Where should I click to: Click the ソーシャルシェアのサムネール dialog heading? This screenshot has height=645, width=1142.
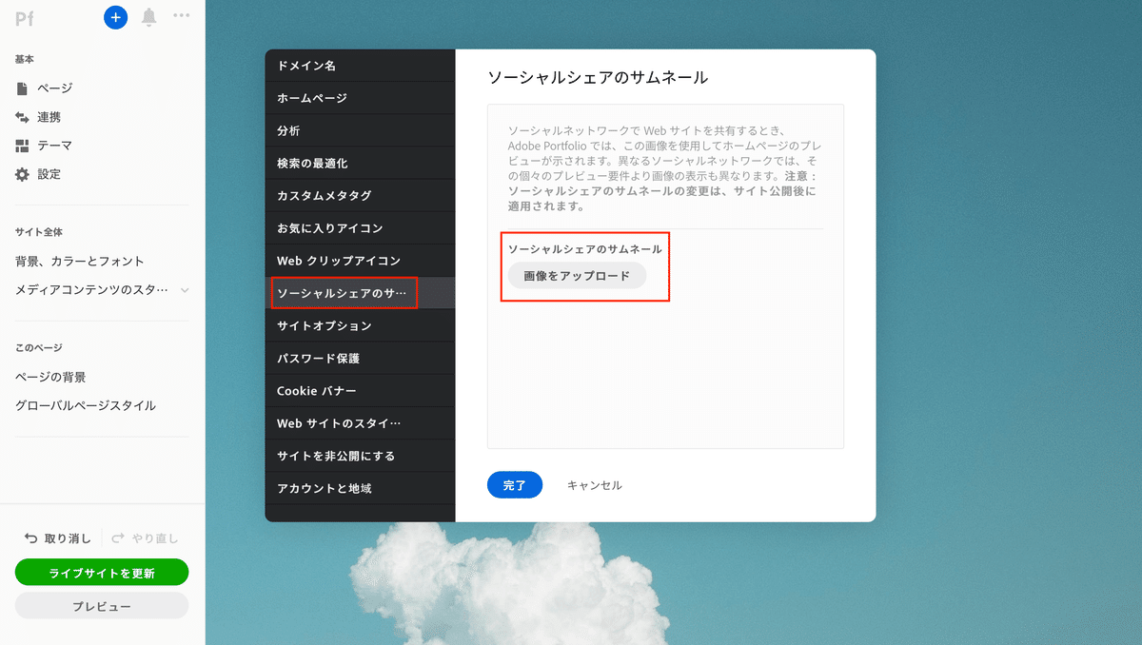(x=598, y=78)
